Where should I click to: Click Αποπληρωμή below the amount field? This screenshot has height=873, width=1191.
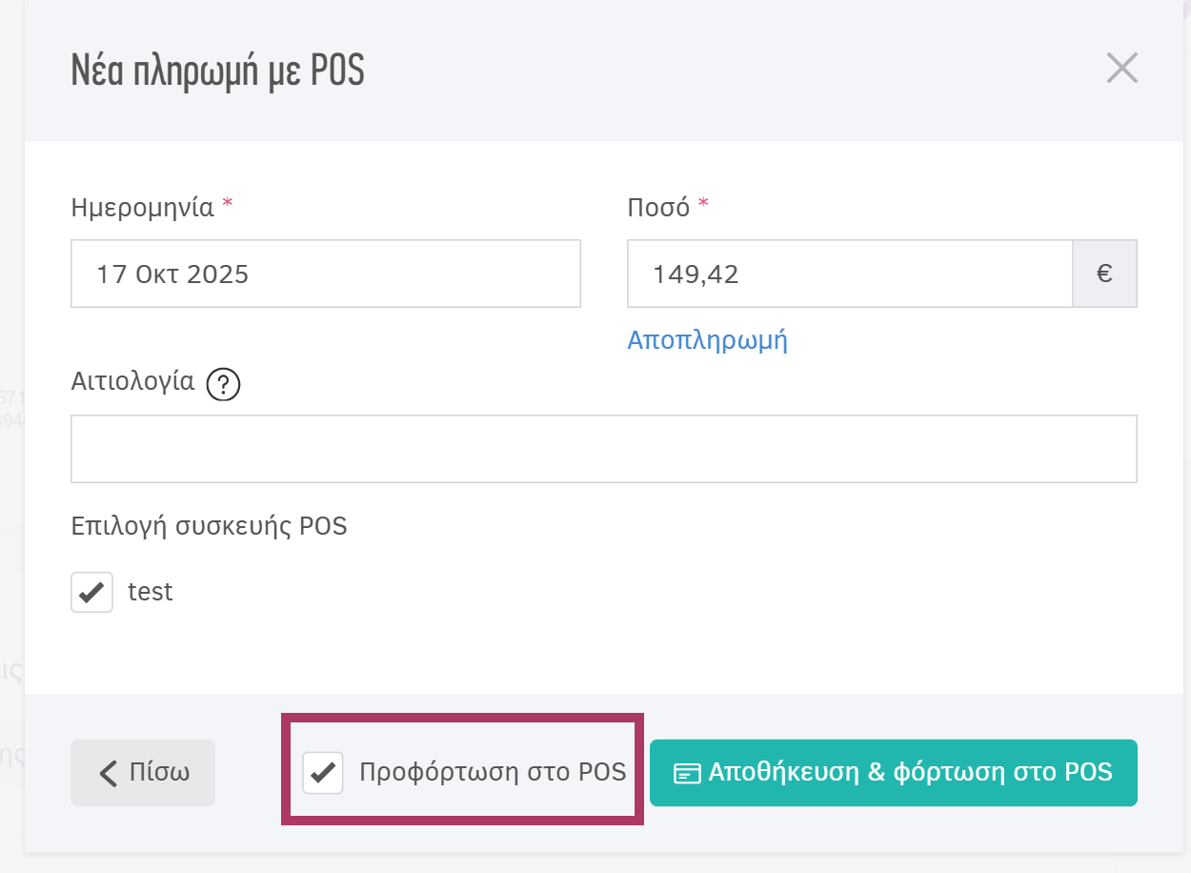tap(707, 340)
